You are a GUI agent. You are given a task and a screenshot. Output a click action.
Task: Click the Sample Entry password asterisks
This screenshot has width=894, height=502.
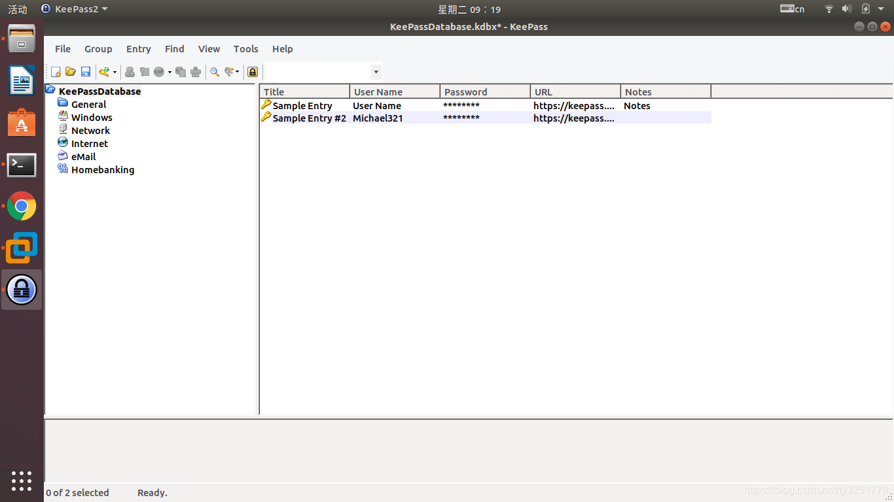[461, 106]
